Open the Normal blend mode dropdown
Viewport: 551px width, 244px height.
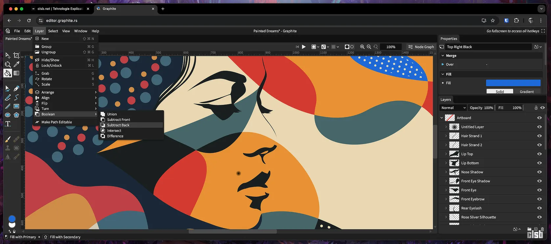pyautogui.click(x=453, y=108)
